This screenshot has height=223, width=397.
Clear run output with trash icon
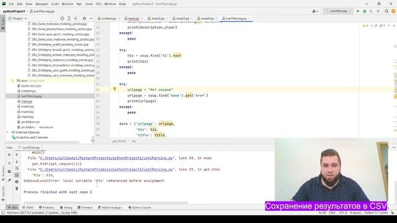pyautogui.click(x=17, y=188)
